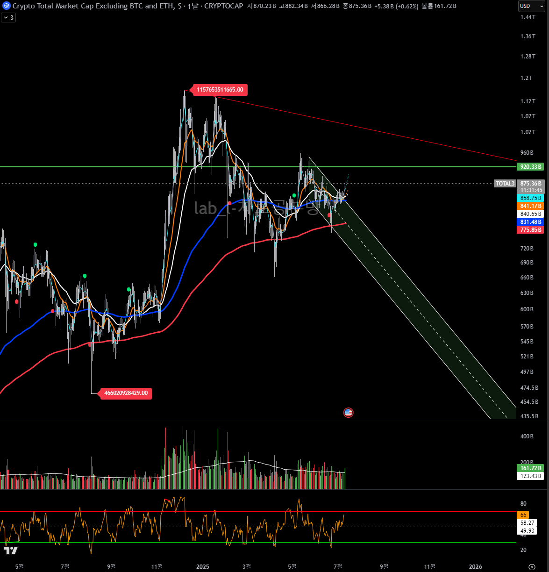Click the white 840.65B moving average label

point(531,214)
